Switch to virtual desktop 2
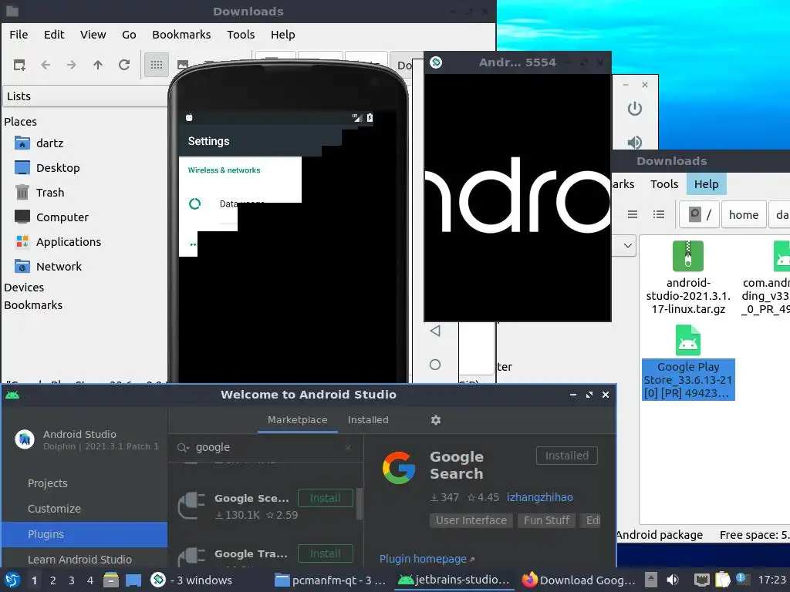This screenshot has height=592, width=790. (53, 580)
